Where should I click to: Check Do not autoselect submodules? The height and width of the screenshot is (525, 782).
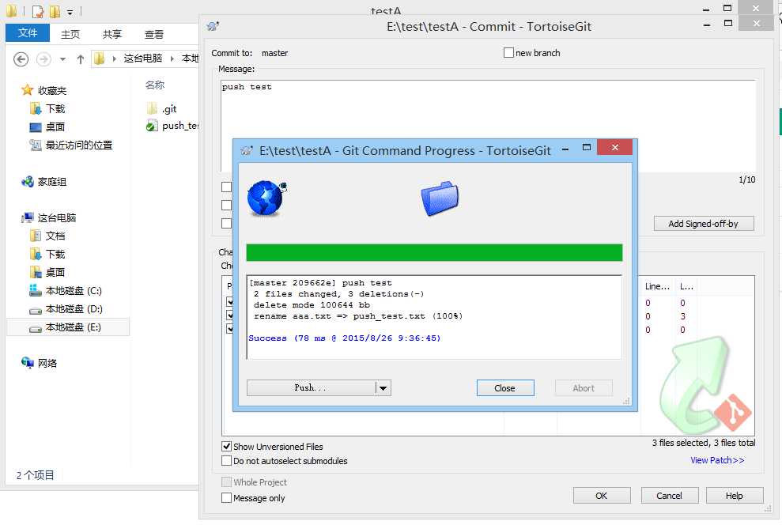[226, 461]
